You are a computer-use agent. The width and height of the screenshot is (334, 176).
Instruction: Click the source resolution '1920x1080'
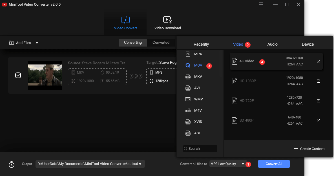point(85,81)
